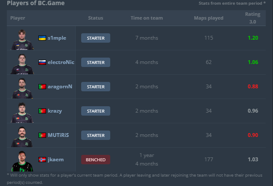Open krazy's player photo

[22, 113]
